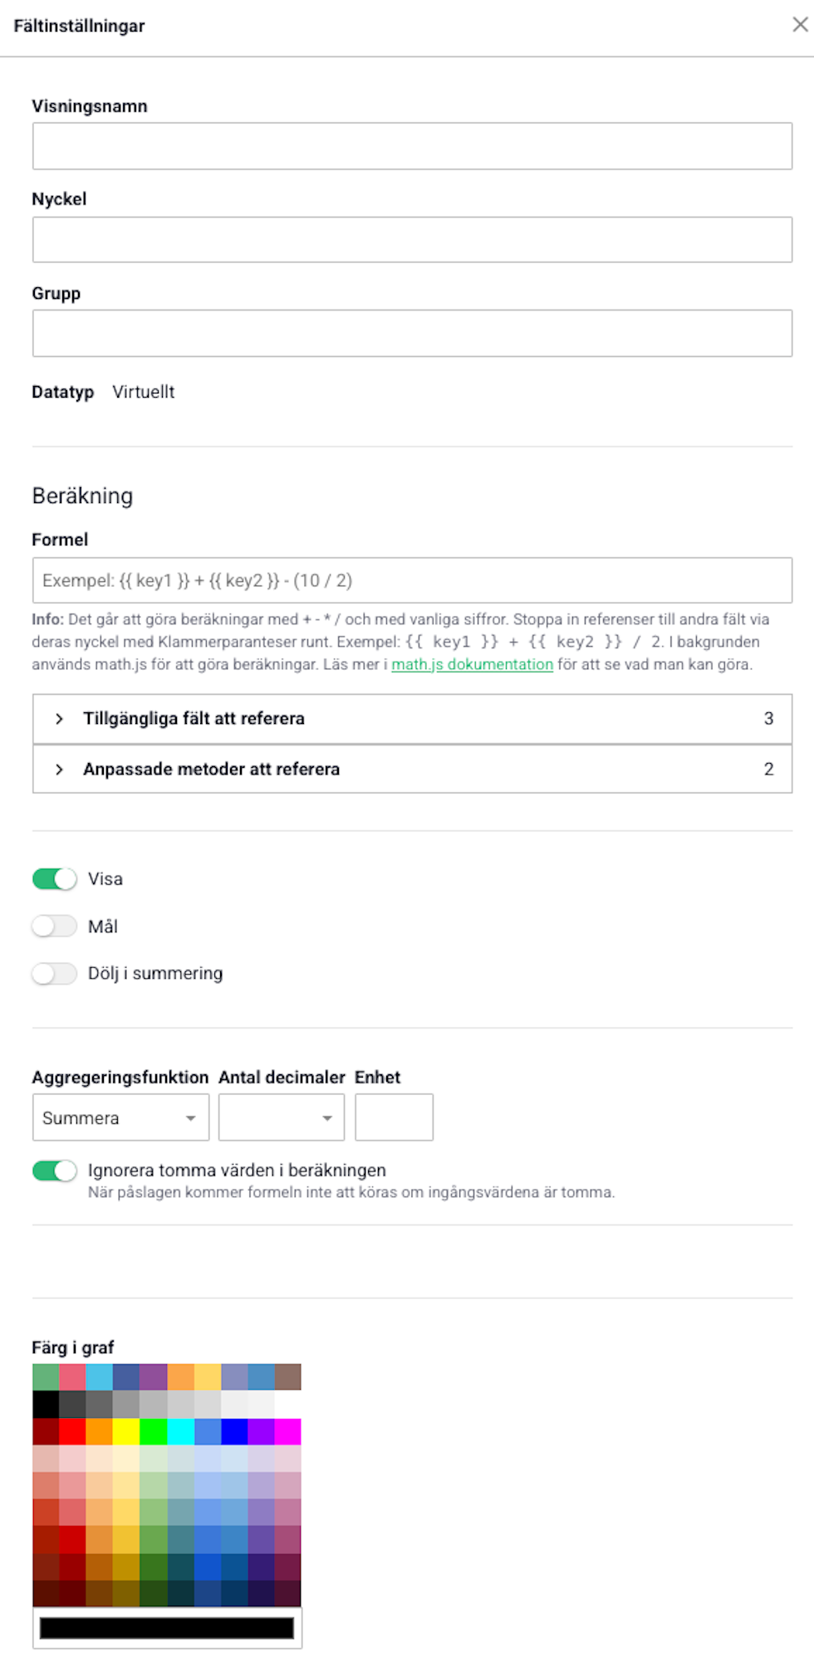Screen dimensions: 814x1662
Task: Select the Grupp input field
Action: click(412, 334)
